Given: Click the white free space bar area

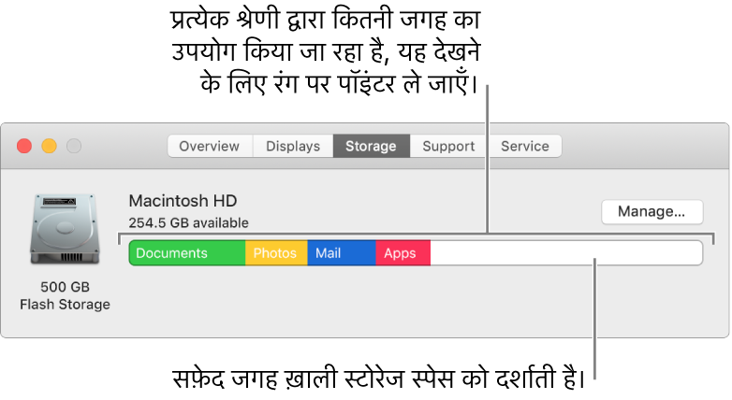Looking at the screenshot, I should (x=564, y=253).
